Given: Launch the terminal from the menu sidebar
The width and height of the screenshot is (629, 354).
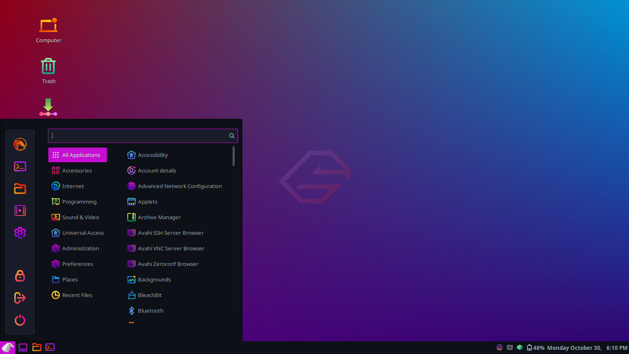Looking at the screenshot, I should click(20, 166).
